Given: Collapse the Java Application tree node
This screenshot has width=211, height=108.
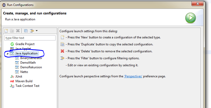Looking at the screenshot, I should pos(7,54).
